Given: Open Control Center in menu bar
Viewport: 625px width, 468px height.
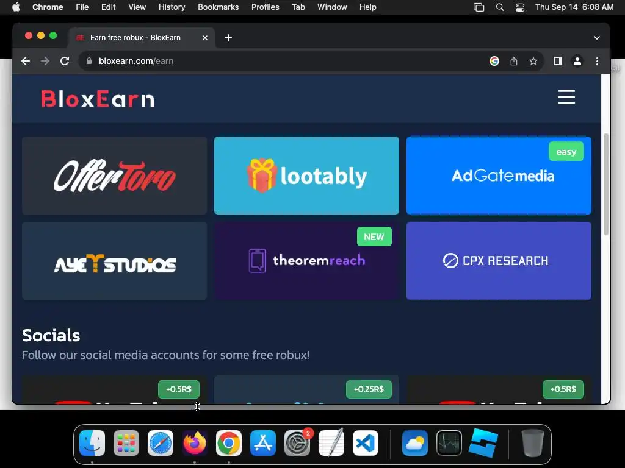Looking at the screenshot, I should [x=520, y=7].
